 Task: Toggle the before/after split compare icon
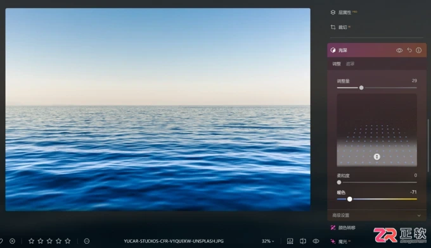point(303,241)
